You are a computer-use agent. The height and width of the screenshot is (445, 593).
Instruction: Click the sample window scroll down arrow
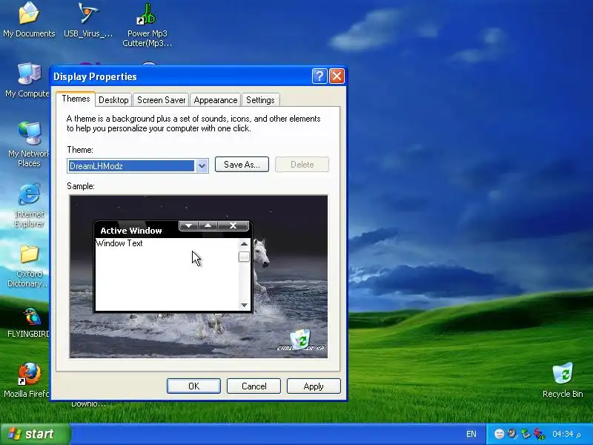(x=244, y=305)
